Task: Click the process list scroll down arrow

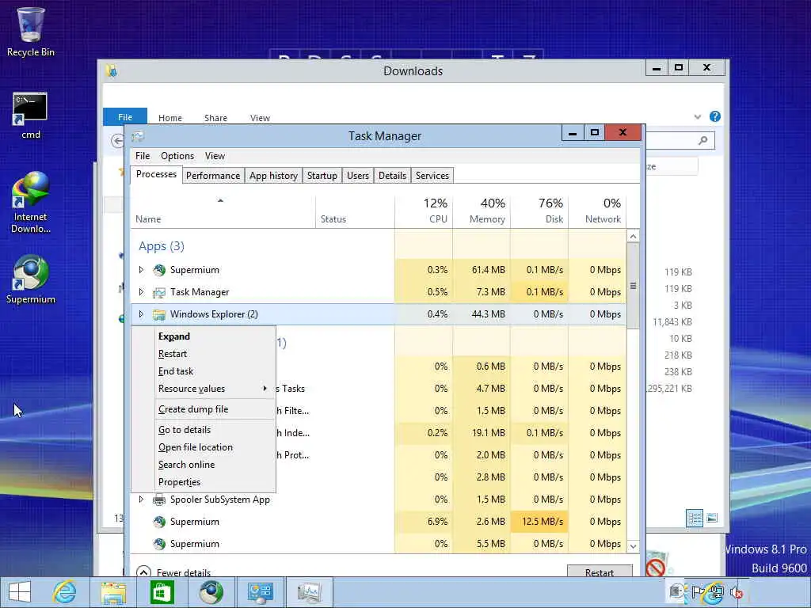Action: coord(633,546)
